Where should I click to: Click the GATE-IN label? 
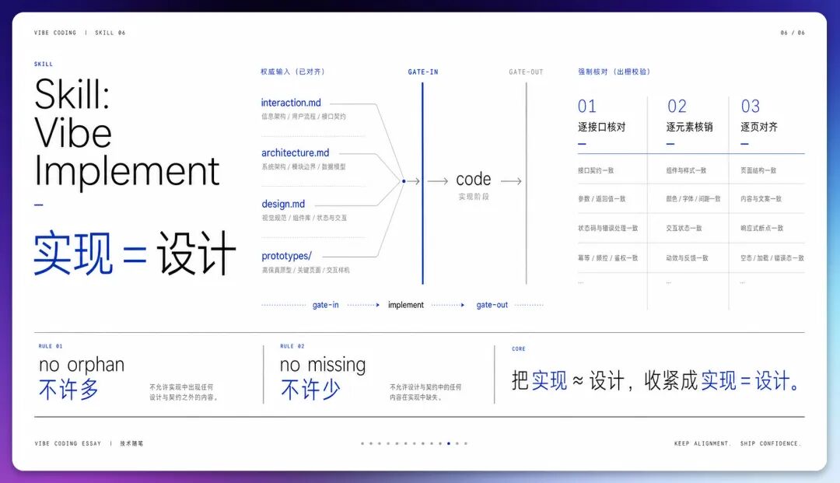click(x=422, y=72)
